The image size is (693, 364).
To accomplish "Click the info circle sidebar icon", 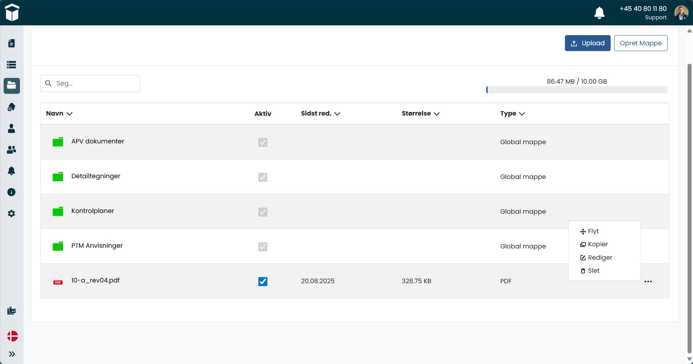I will tap(12, 192).
